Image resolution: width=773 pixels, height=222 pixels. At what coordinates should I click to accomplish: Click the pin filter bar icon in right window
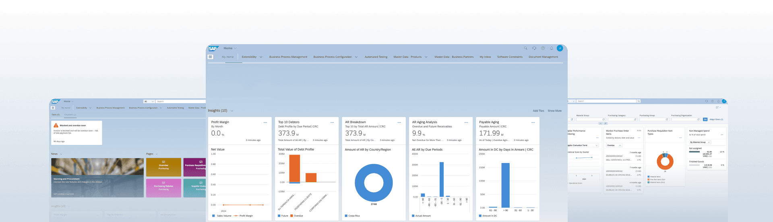point(606,124)
